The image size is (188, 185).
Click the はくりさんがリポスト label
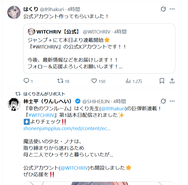tap(44, 94)
